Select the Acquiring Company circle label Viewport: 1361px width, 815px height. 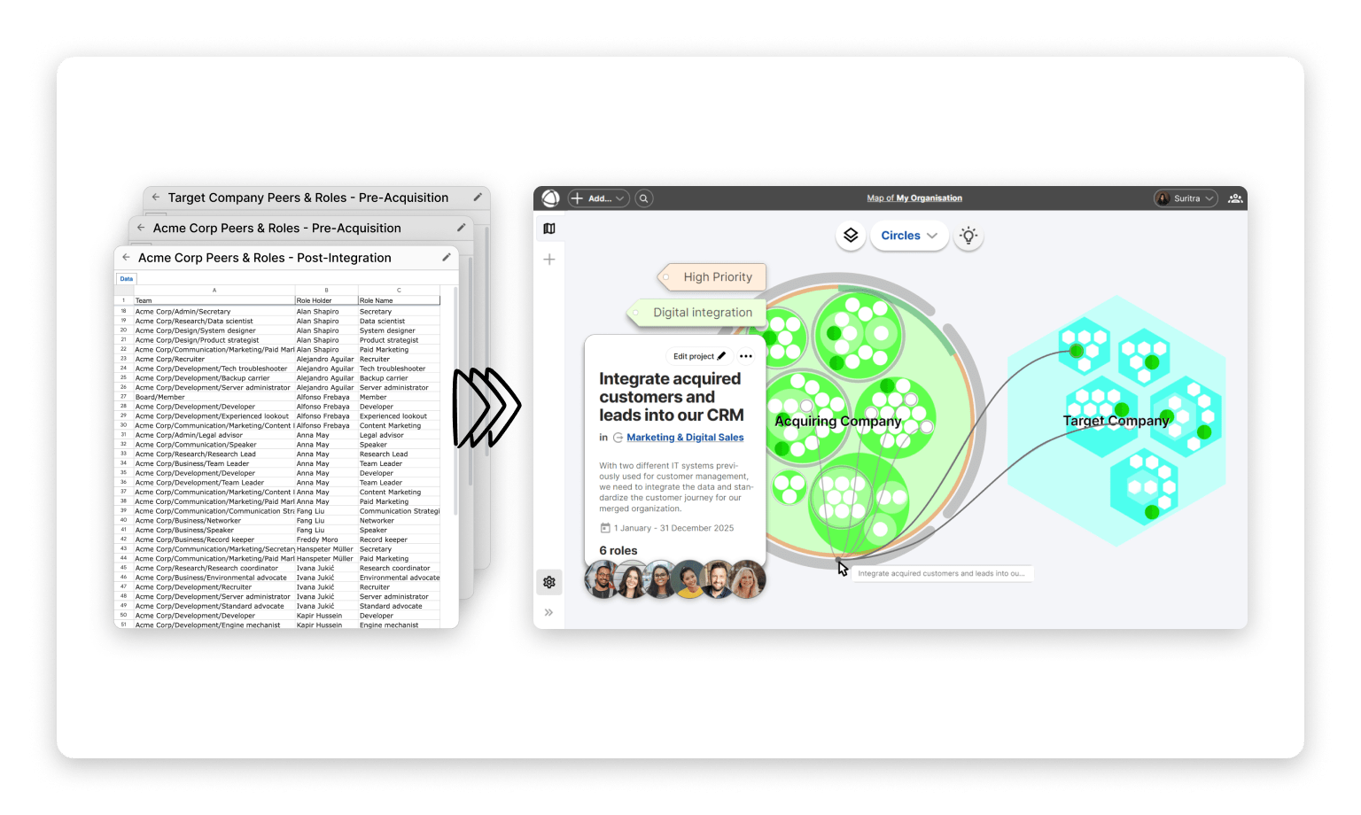pyautogui.click(x=837, y=421)
